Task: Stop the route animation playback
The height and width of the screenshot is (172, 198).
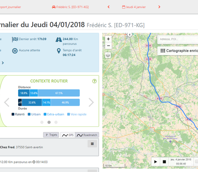Action: tap(164, 162)
